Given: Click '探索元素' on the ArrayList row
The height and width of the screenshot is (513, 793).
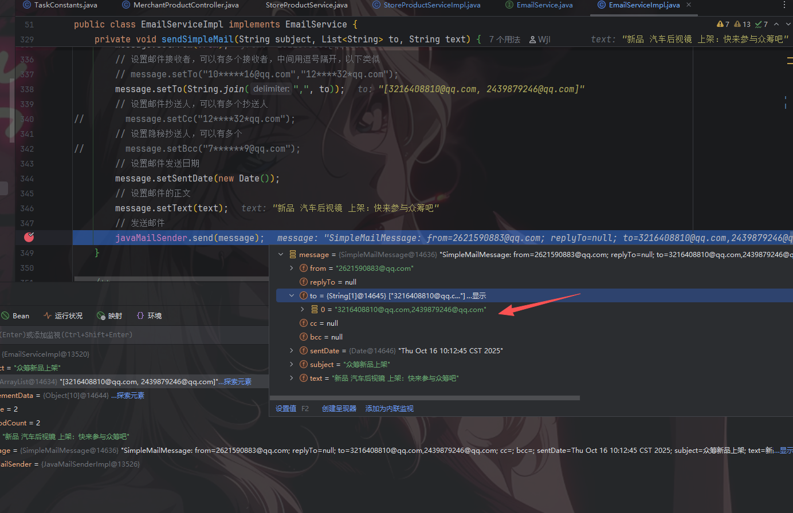Looking at the screenshot, I should click(x=237, y=382).
